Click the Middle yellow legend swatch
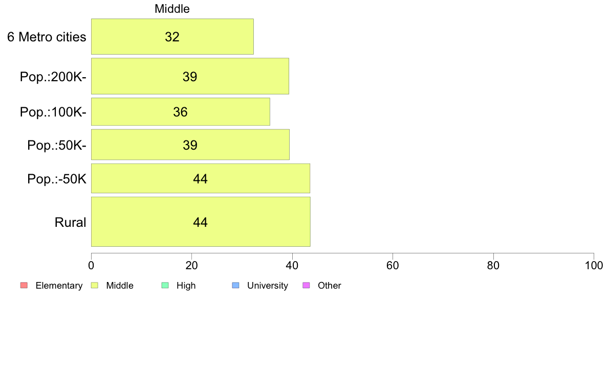 95,286
